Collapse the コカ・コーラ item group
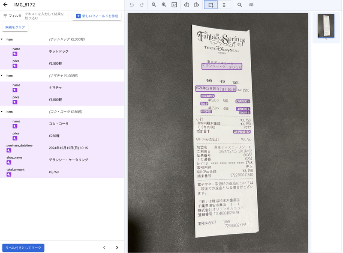Screen dimensions: 343x253 click(2, 112)
